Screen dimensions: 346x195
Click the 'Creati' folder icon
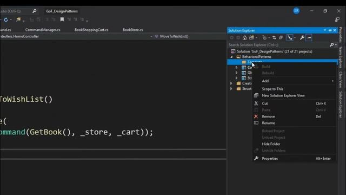238,83
